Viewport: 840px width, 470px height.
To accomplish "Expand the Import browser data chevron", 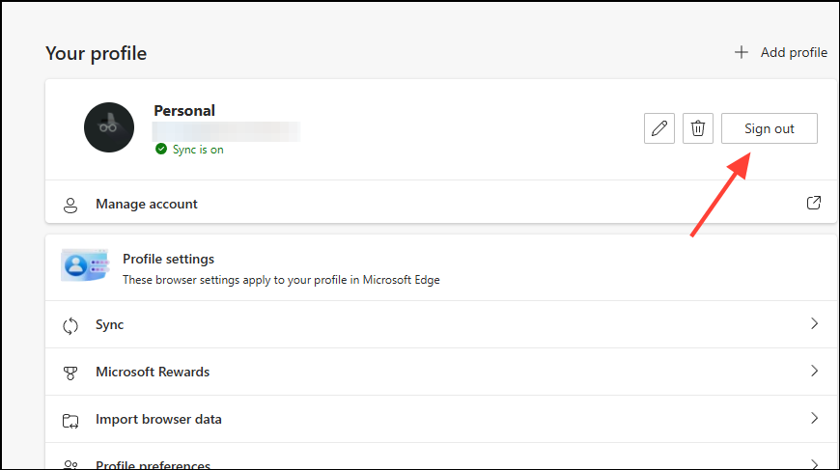I will tap(814, 419).
